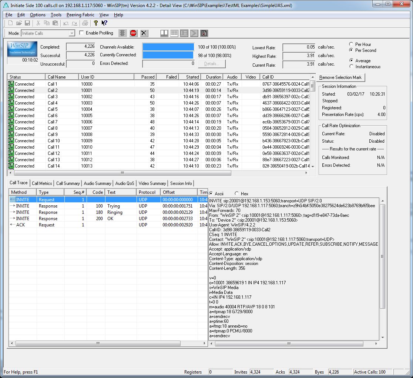
Task: Click the call list down scroll arrow
Action: coord(313,166)
